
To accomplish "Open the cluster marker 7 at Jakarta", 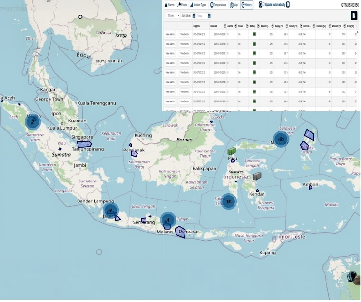I will click(x=111, y=211).
